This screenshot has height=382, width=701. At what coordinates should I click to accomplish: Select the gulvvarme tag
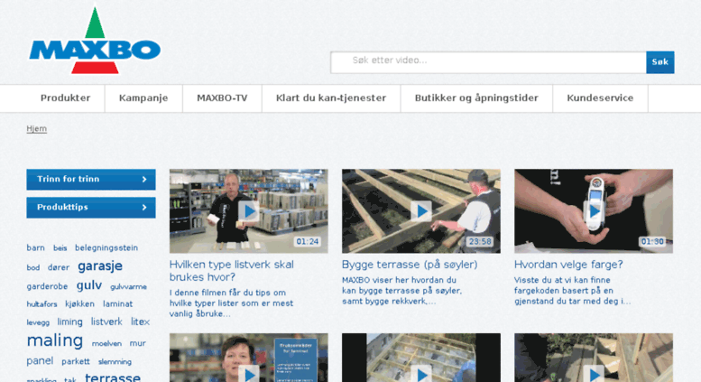[128, 286]
